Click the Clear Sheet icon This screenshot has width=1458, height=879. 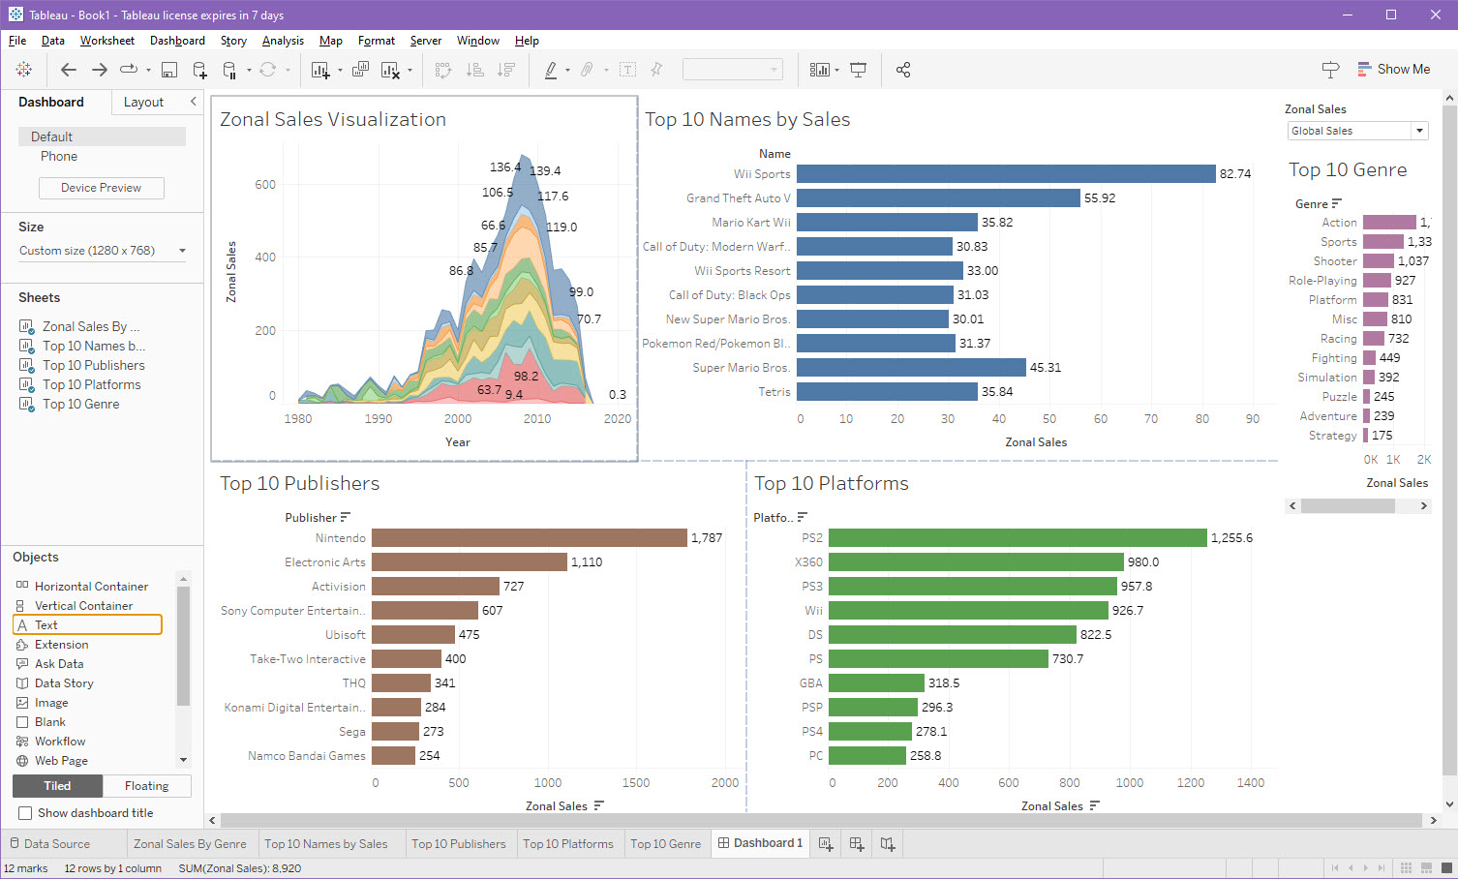(390, 70)
